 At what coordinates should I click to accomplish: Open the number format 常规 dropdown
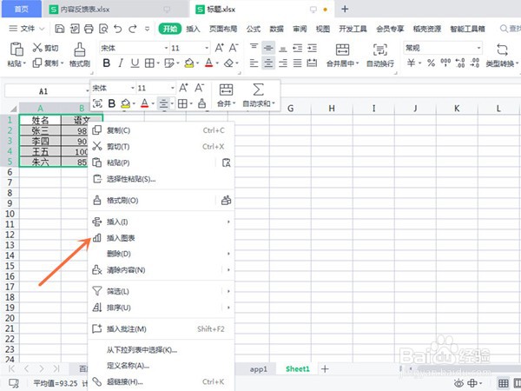click(x=478, y=48)
